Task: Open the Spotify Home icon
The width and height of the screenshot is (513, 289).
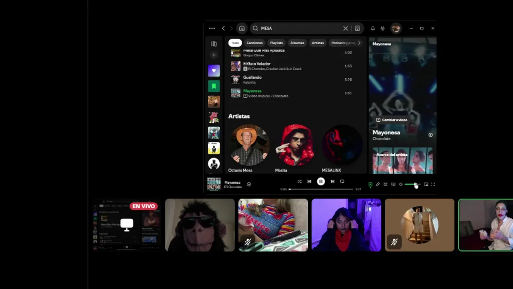Action: tap(242, 28)
